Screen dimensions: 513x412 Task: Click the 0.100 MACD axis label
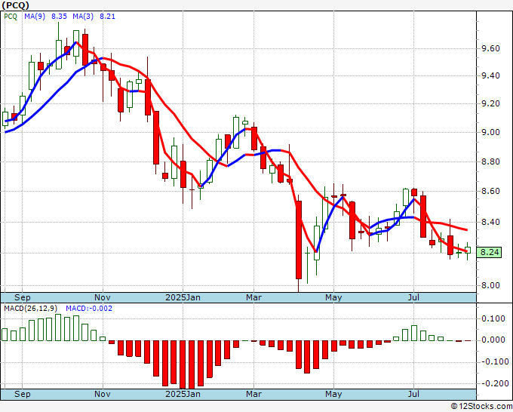[x=493, y=318]
